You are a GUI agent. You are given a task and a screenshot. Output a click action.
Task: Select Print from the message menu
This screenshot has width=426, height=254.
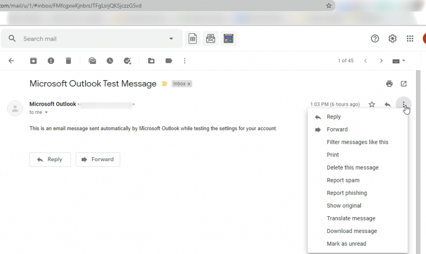357,155
